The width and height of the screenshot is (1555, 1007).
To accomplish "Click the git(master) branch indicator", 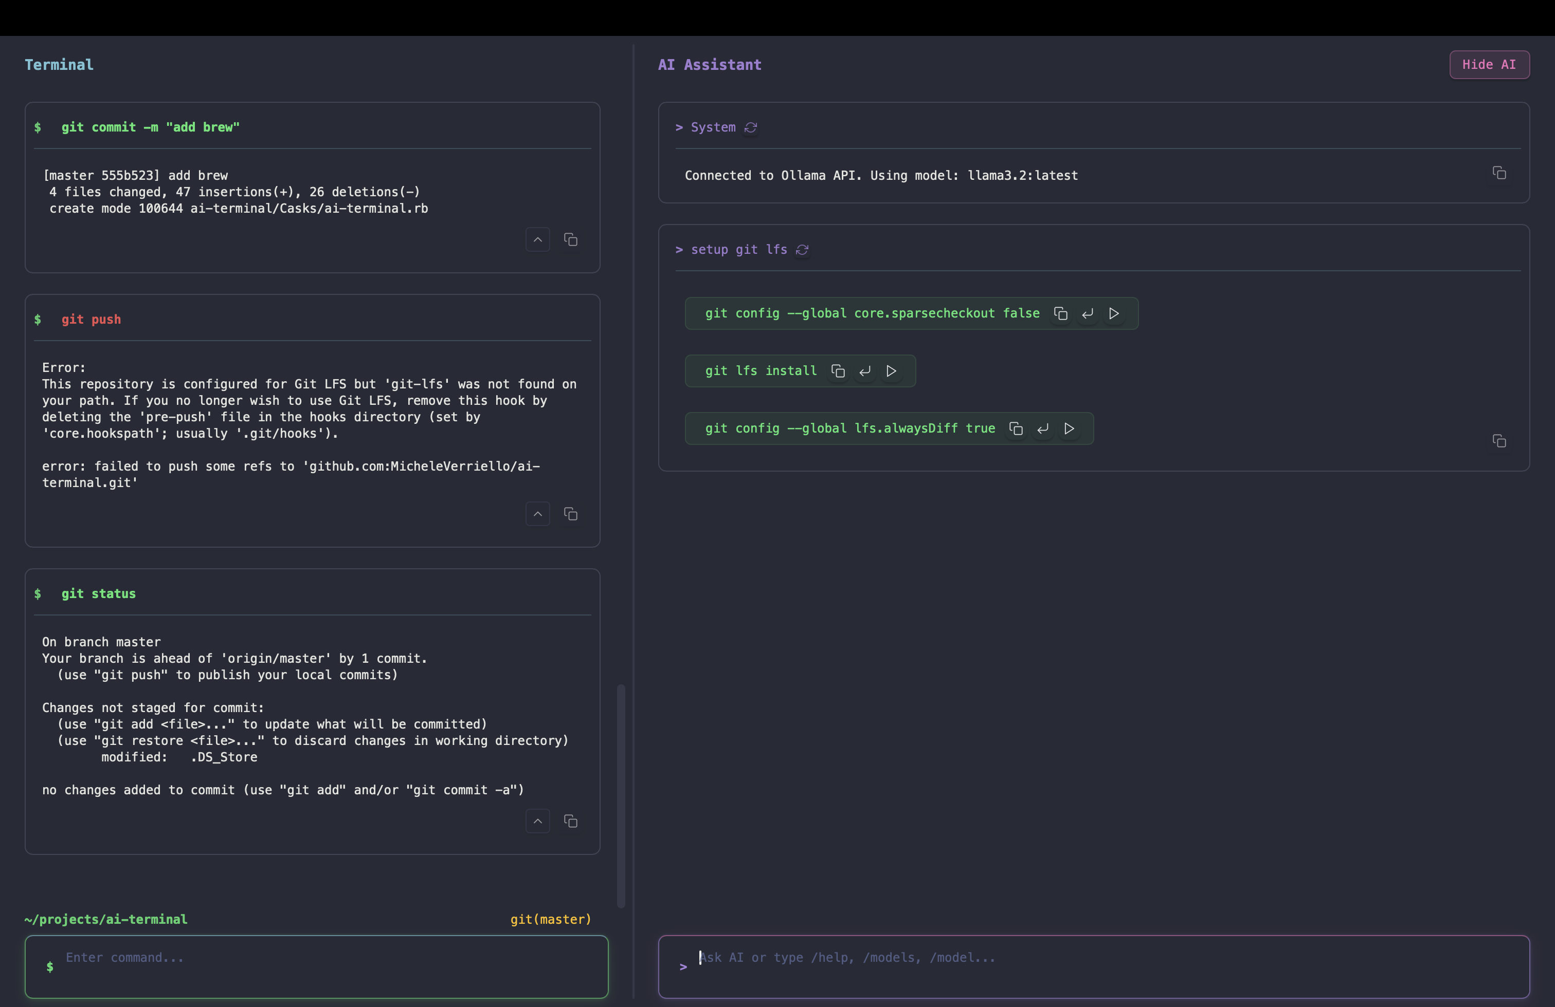I will [550, 919].
